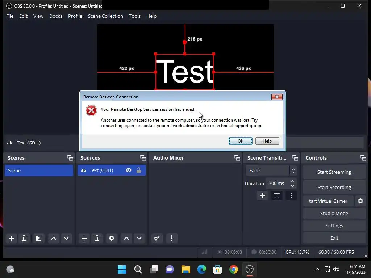Open OBS Settings from Controls
The width and height of the screenshot is (371, 278).
coord(334,226)
